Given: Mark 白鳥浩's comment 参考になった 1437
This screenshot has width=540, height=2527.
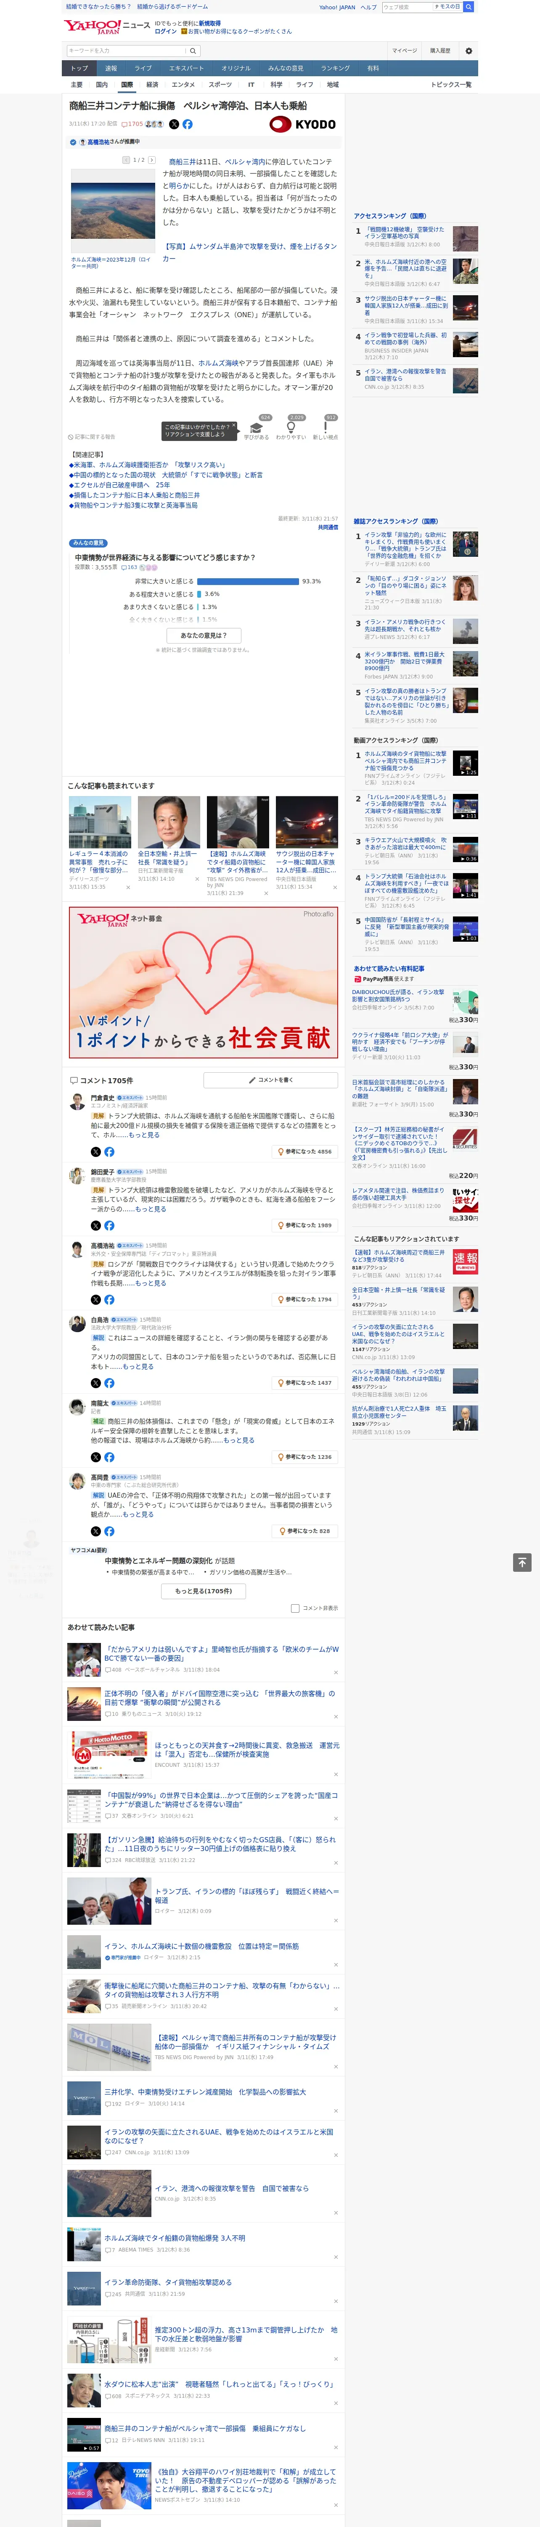Looking at the screenshot, I should (305, 1383).
